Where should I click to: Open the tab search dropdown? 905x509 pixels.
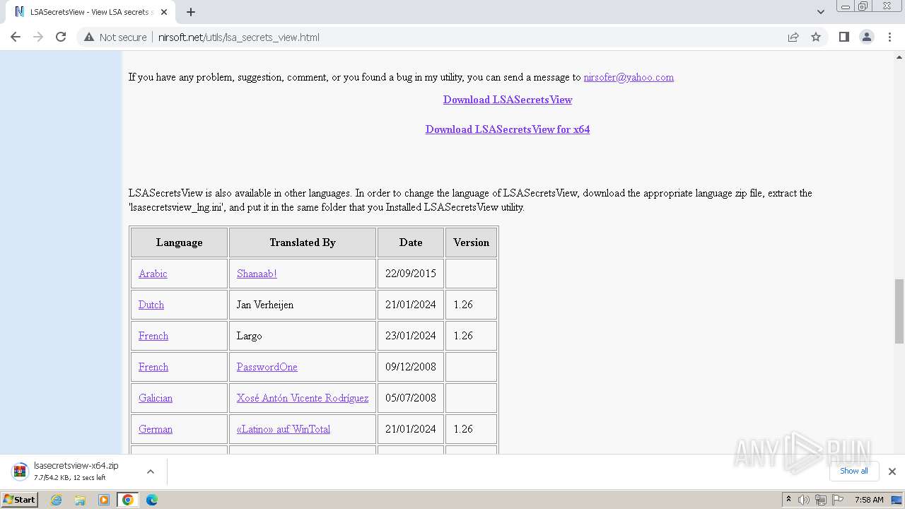(821, 12)
